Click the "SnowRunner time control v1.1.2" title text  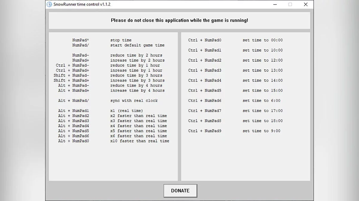pos(82,4)
